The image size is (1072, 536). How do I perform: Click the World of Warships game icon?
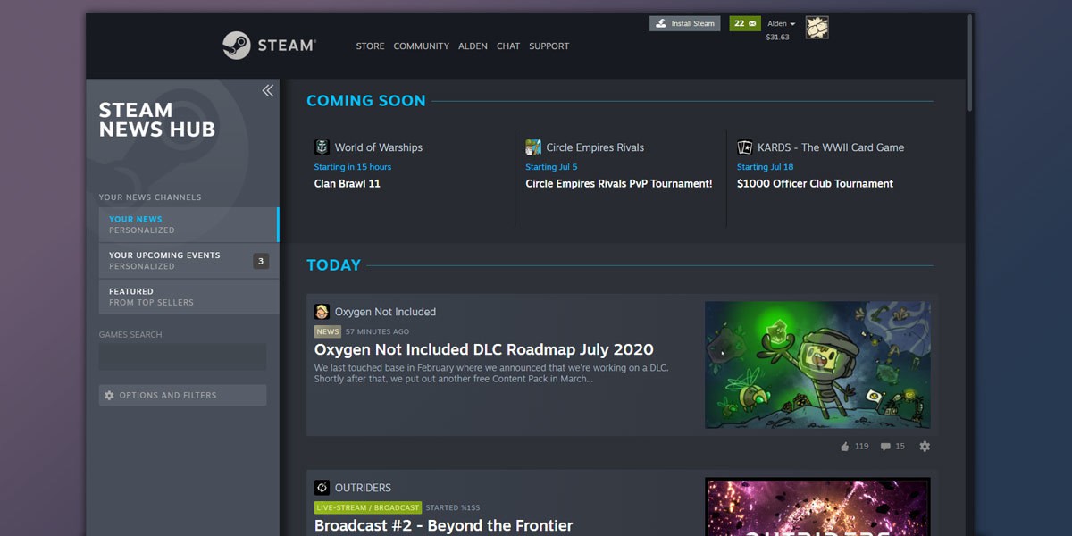coord(322,147)
